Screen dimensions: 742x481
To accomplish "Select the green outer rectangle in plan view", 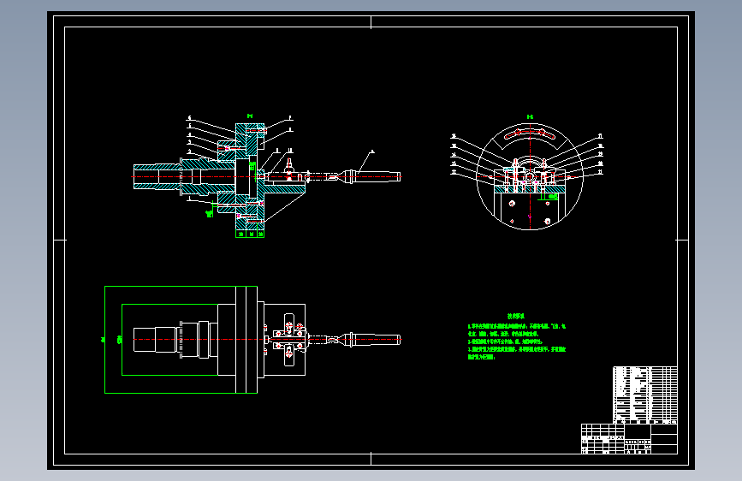I will click(x=181, y=340).
